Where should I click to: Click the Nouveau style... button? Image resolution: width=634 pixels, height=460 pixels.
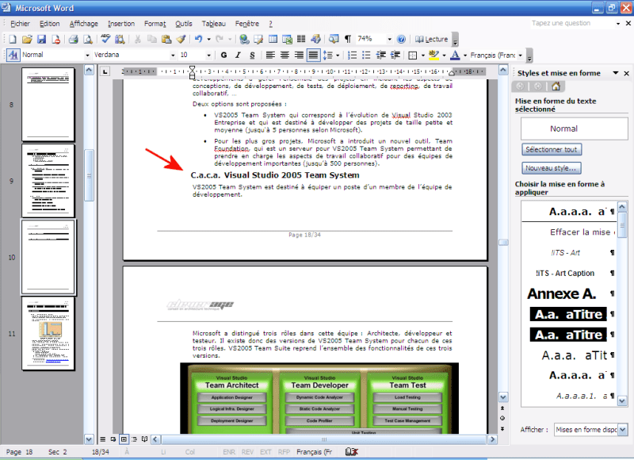tap(551, 168)
